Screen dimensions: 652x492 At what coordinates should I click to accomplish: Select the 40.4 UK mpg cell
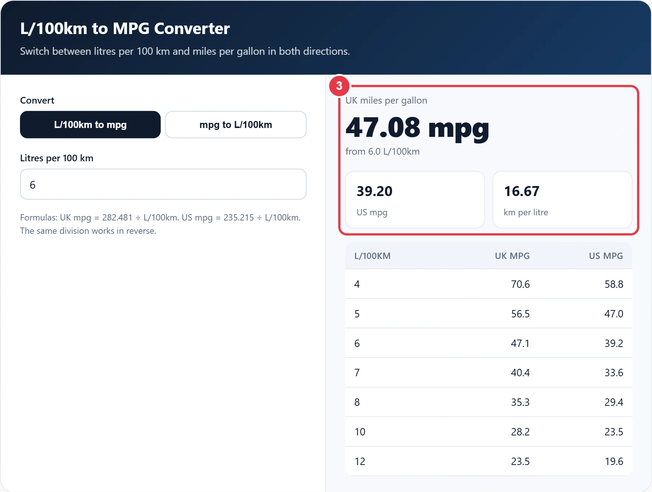click(x=520, y=373)
